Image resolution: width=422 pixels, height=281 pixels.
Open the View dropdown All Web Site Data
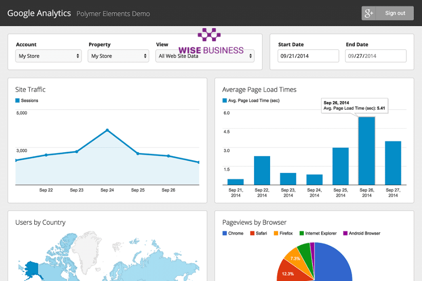[x=205, y=56]
